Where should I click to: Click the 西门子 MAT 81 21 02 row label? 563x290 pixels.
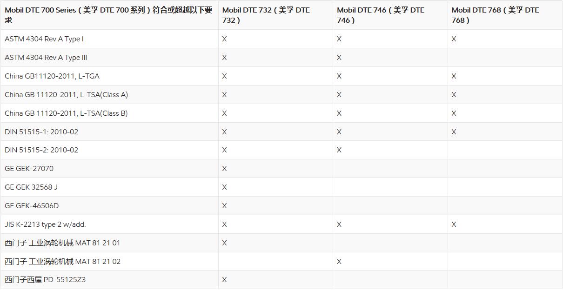click(x=62, y=262)
